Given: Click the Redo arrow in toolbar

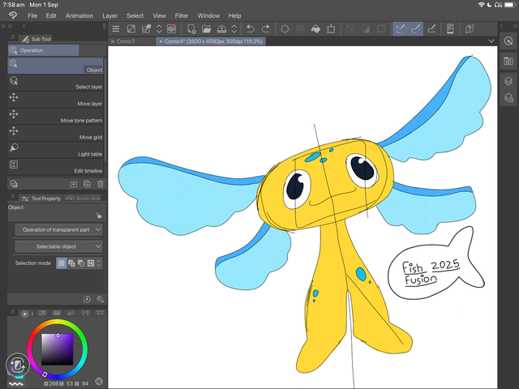Looking at the screenshot, I should [264, 29].
